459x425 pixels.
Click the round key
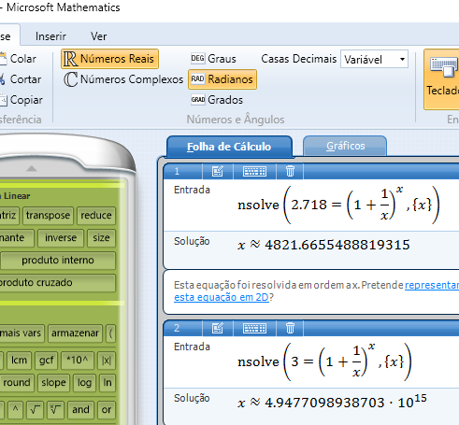click(x=17, y=383)
